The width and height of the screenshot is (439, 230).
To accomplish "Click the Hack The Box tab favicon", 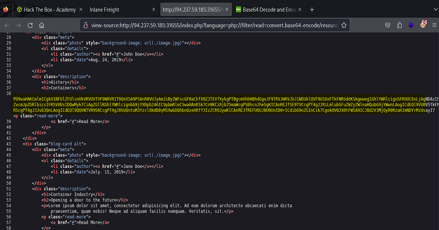I will pos(19,10).
